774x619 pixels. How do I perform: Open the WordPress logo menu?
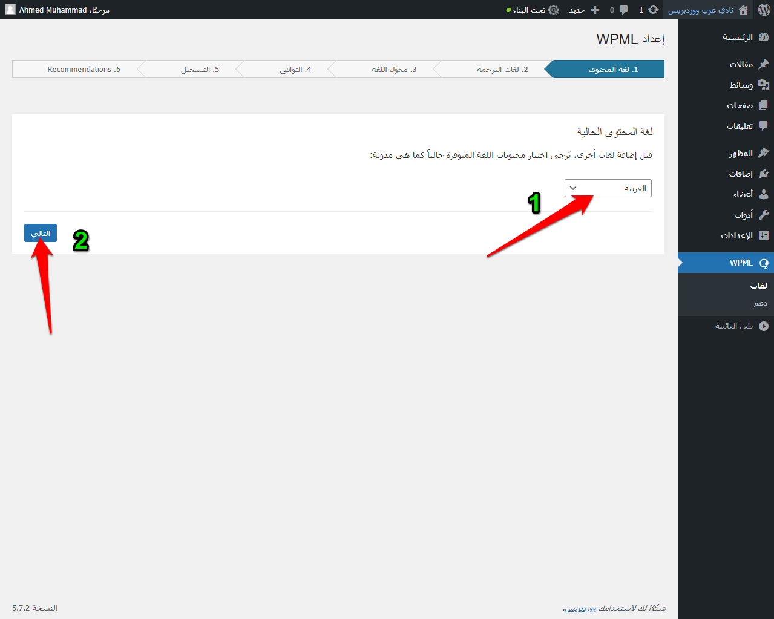click(764, 10)
